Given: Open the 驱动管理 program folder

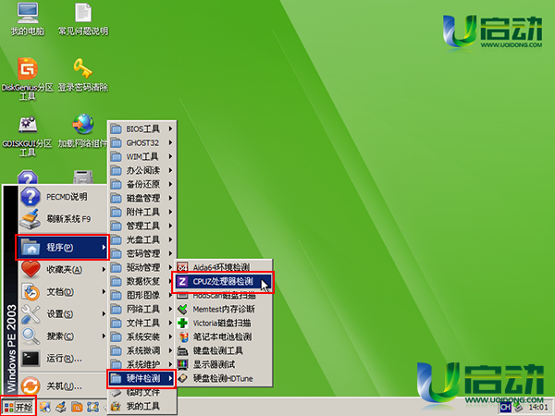Looking at the screenshot, I should click(x=142, y=267).
